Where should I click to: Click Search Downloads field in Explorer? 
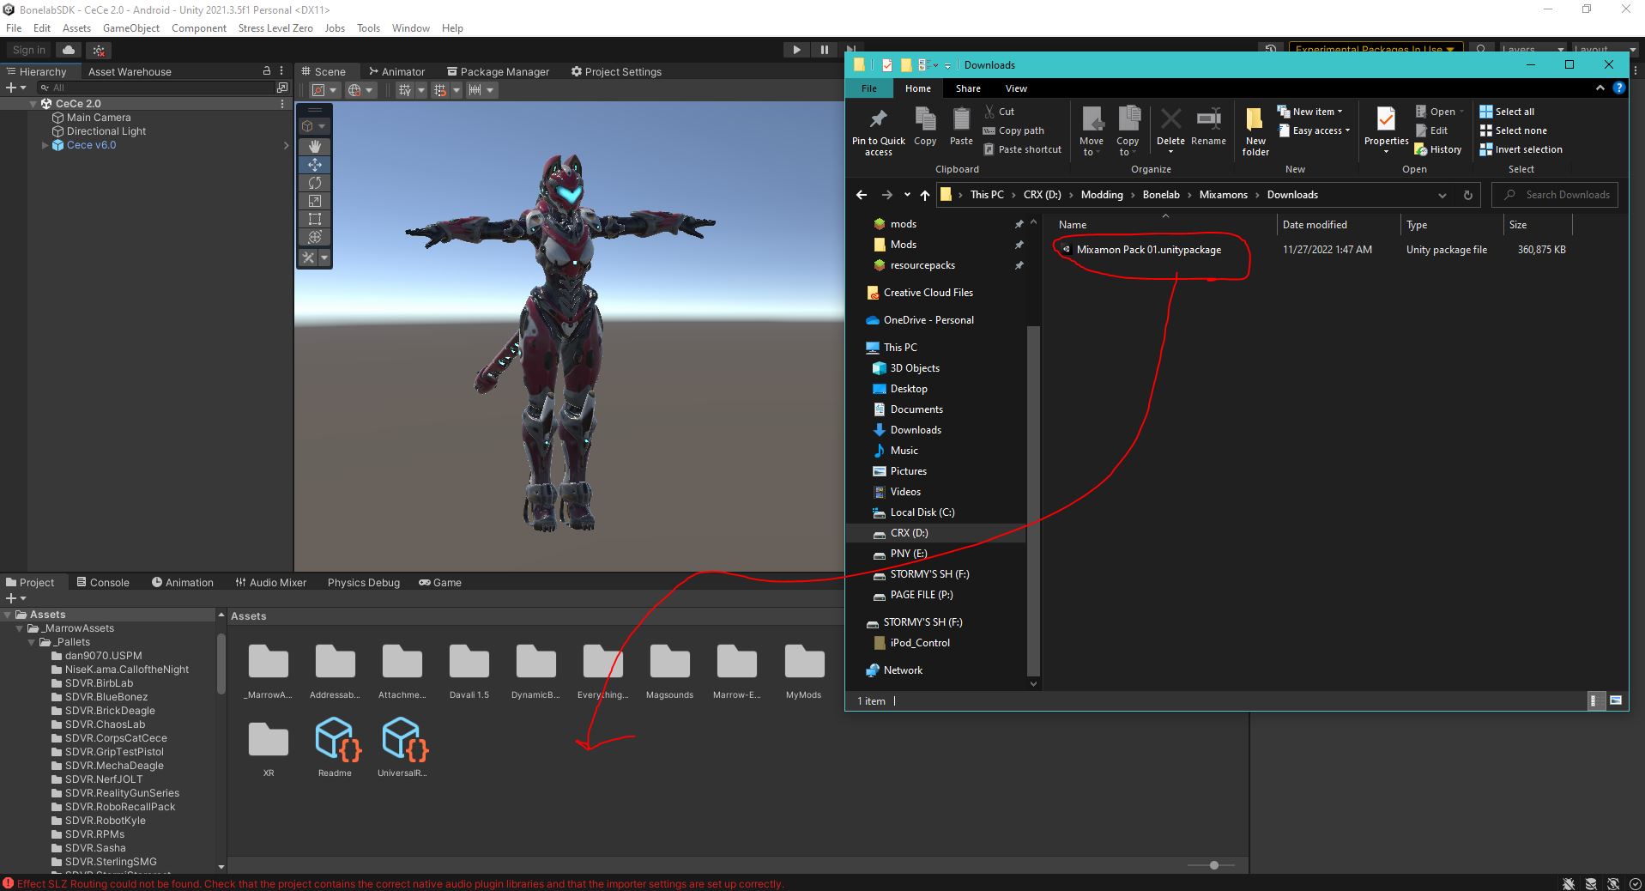tap(1555, 195)
